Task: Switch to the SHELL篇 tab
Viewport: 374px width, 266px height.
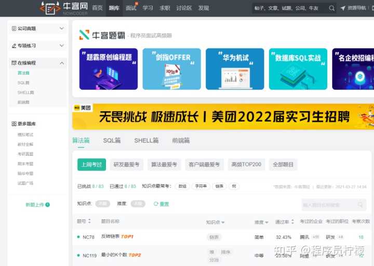Action: 146,140
